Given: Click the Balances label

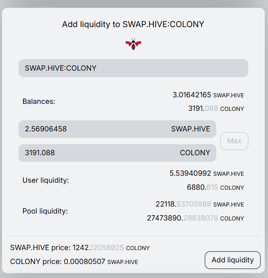Looking at the screenshot, I should tap(39, 101).
